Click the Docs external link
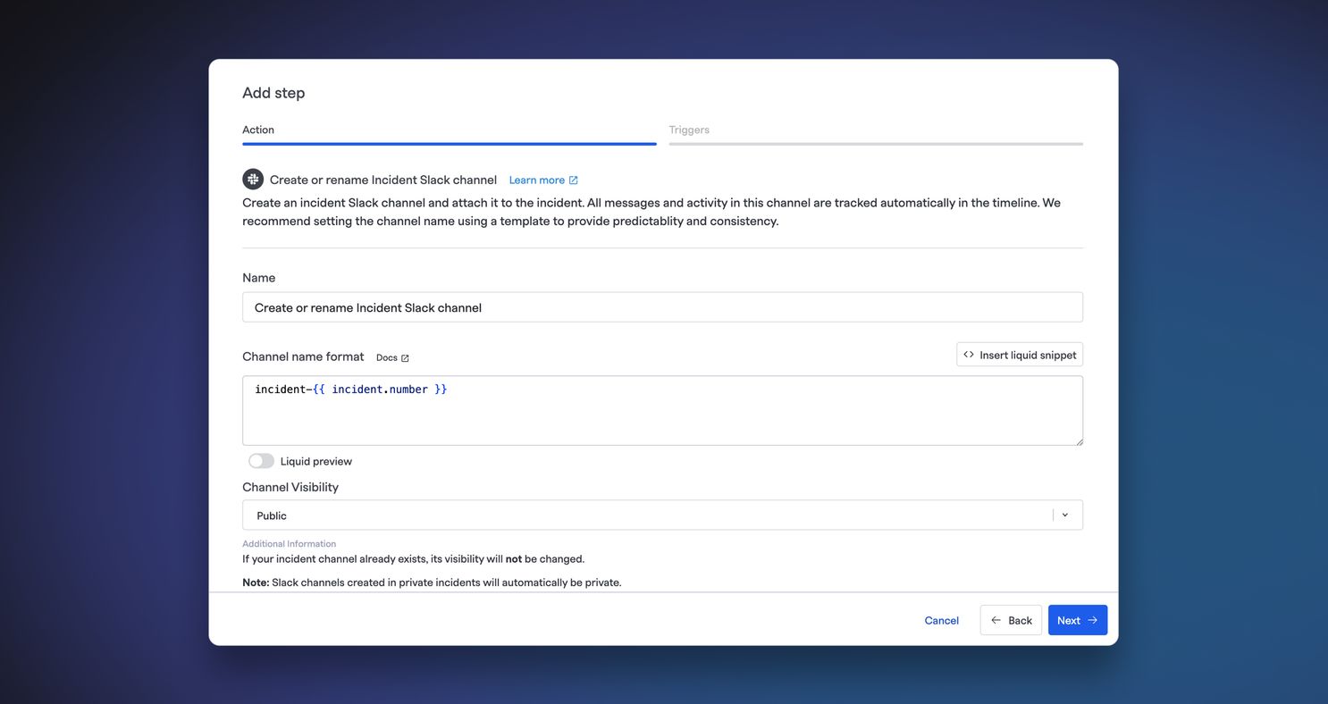Viewport: 1328px width, 704px height. click(392, 357)
